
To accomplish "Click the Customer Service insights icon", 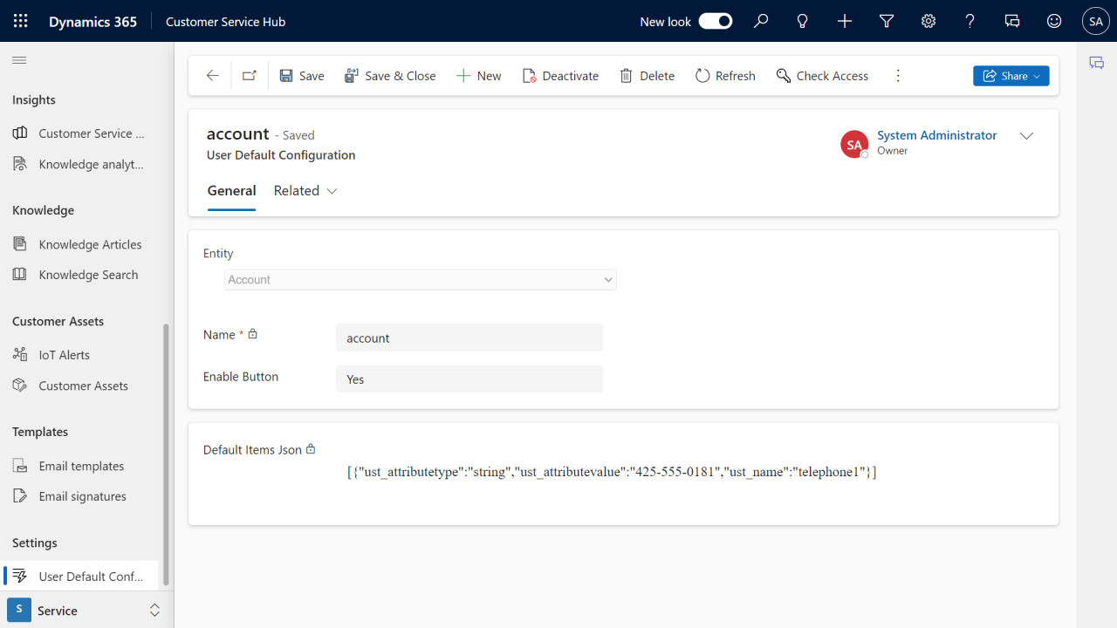I will [20, 133].
